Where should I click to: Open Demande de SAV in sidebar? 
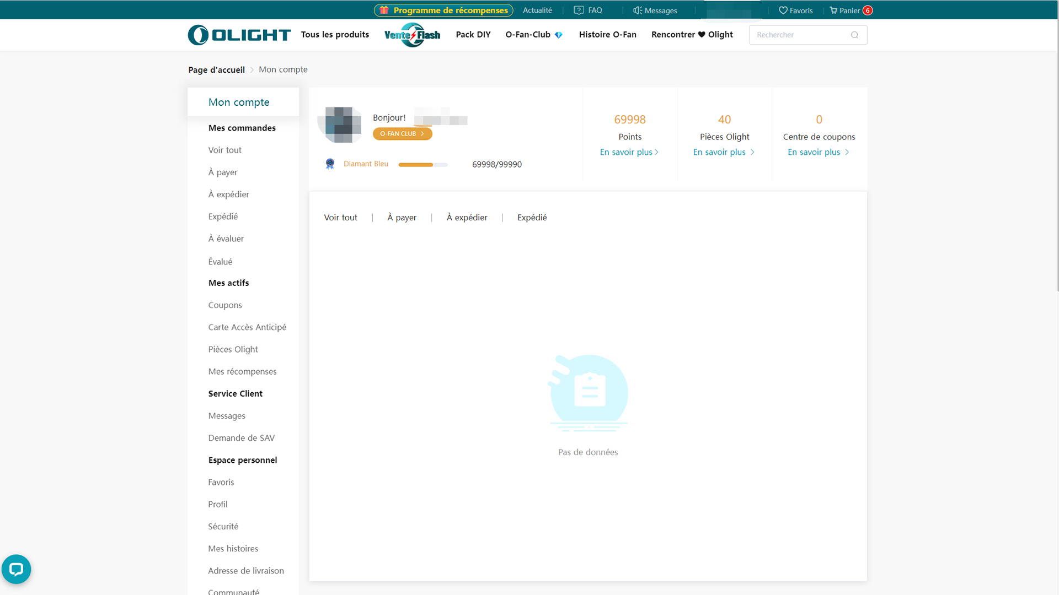pyautogui.click(x=241, y=438)
